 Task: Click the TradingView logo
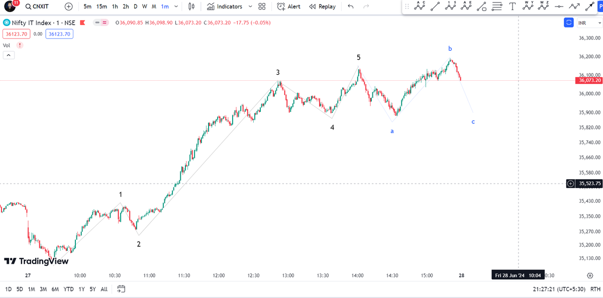coord(36,261)
